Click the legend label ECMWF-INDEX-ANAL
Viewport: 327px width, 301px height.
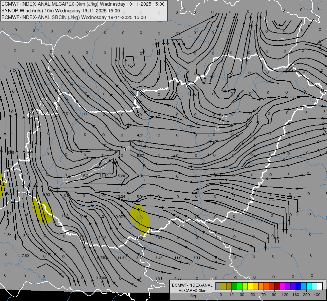point(192,285)
